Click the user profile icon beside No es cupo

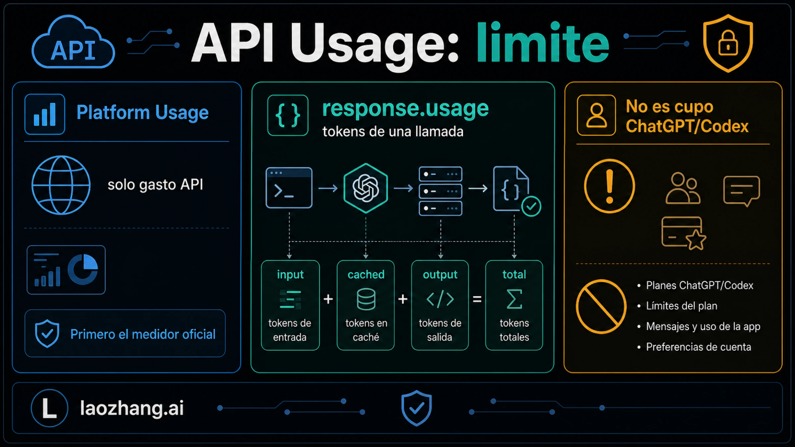[x=596, y=115]
